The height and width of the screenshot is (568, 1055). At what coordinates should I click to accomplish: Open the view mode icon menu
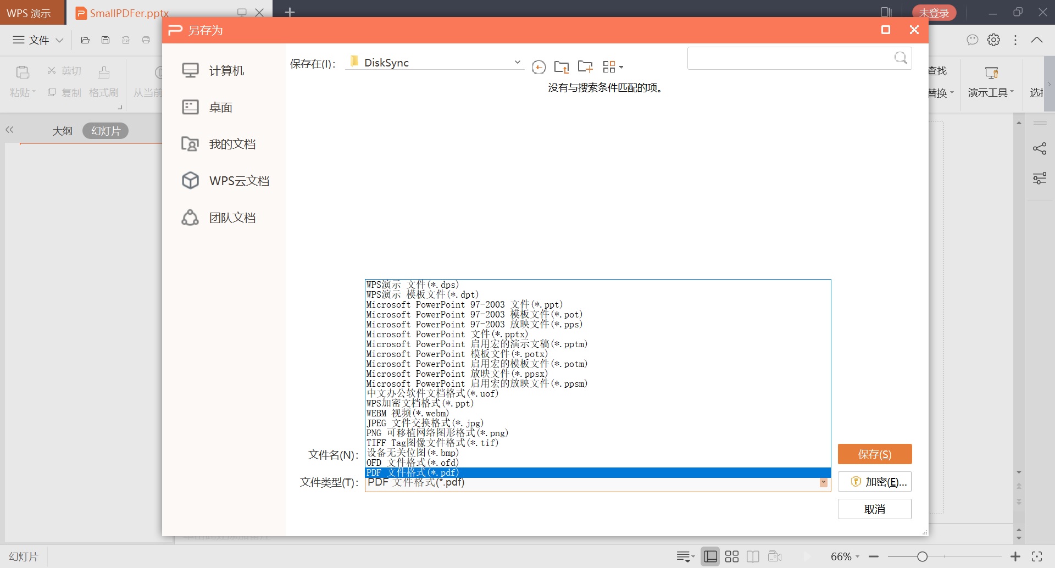(612, 67)
